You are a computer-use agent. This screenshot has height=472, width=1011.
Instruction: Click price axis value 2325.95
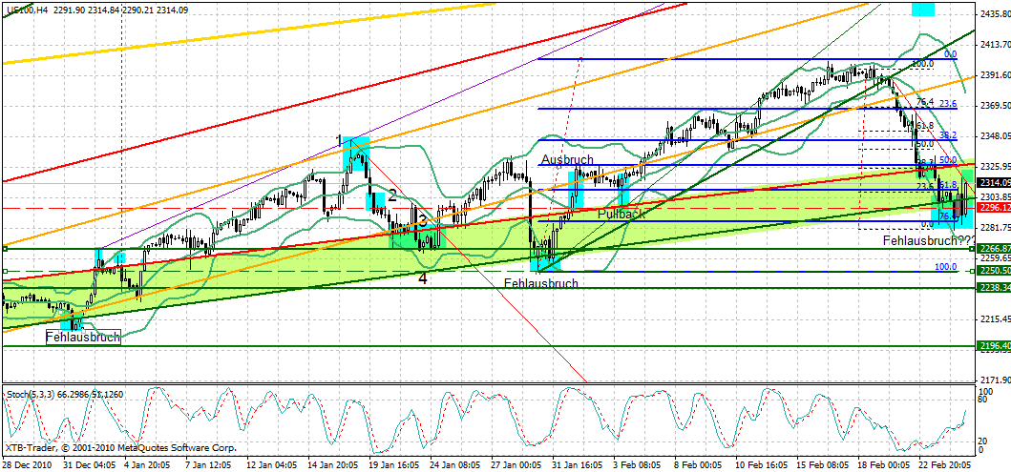point(994,166)
